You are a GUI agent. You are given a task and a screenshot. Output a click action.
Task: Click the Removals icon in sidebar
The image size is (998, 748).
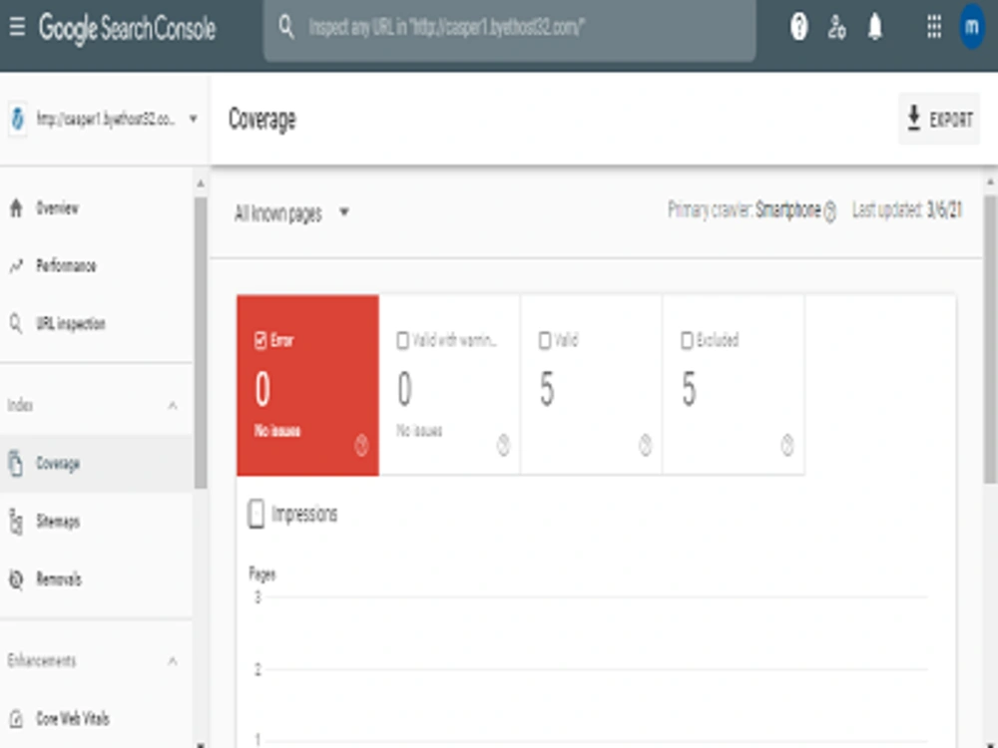tap(17, 579)
